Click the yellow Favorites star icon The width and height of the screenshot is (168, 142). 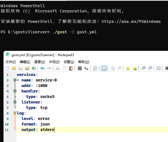tap(128, 69)
